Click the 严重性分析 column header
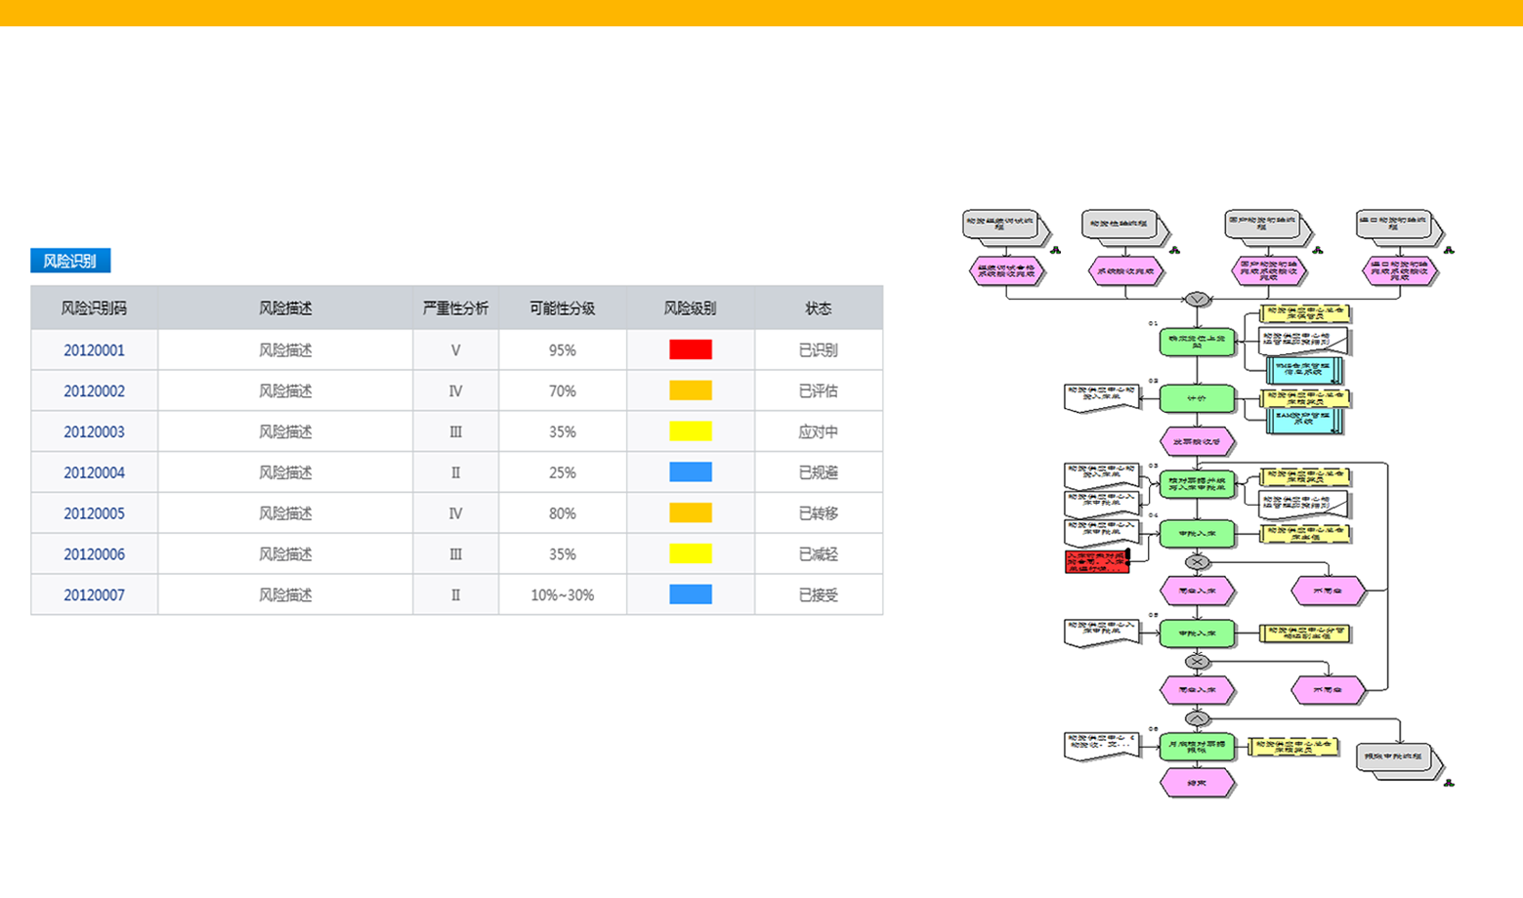The width and height of the screenshot is (1523, 898). pos(455,308)
